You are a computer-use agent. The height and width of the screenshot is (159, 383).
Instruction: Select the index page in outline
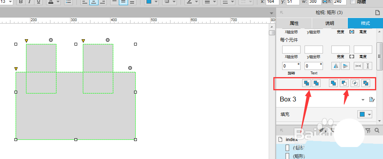click(x=292, y=139)
